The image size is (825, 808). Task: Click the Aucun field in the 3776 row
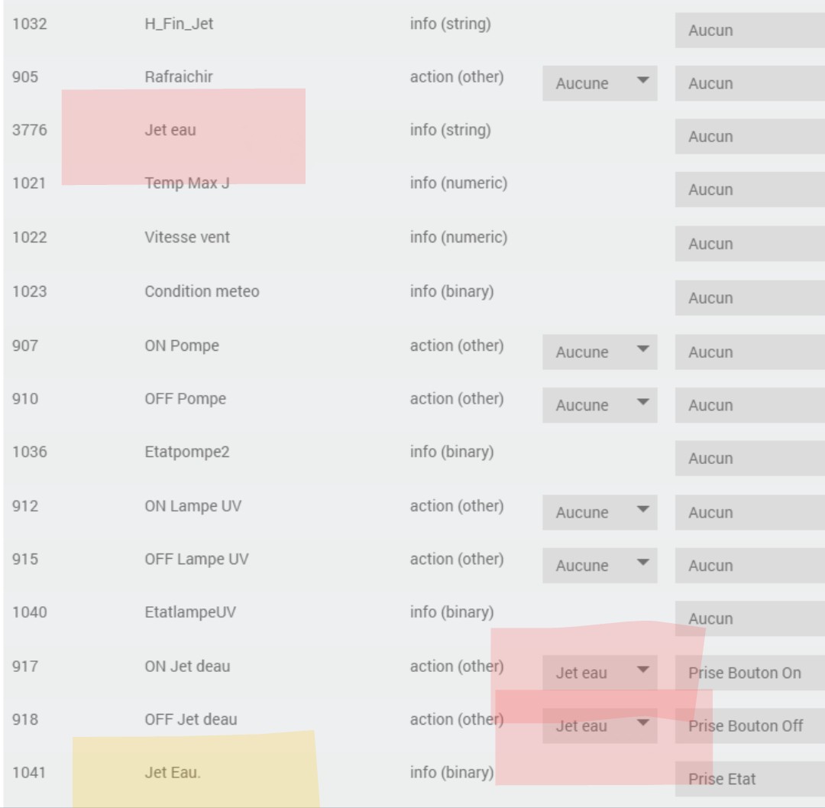click(749, 137)
